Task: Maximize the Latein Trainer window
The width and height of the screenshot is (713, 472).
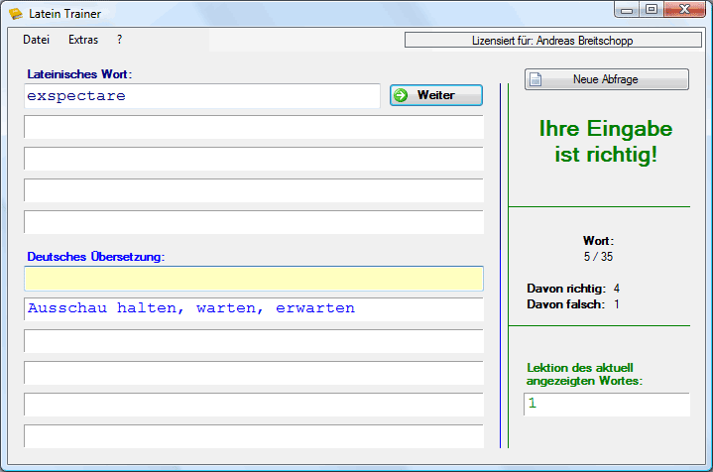Action: [652, 10]
